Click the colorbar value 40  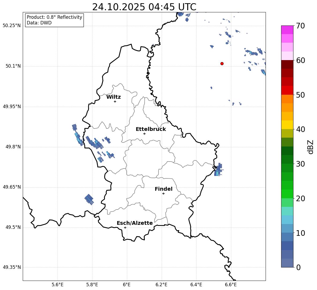[x=301, y=129]
